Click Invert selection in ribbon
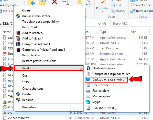This screenshot has height=120, width=153. (x=142, y=11)
